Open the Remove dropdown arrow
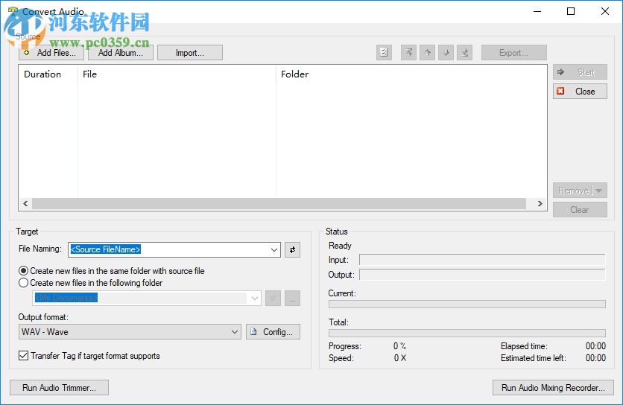This screenshot has width=623, height=405. click(x=600, y=191)
